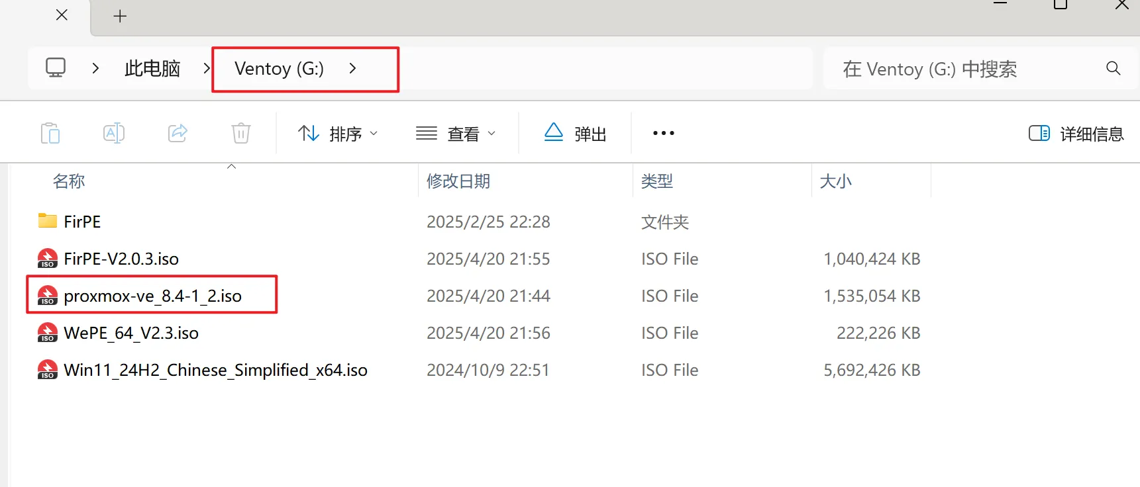Click the paste clipboard icon

click(50, 133)
